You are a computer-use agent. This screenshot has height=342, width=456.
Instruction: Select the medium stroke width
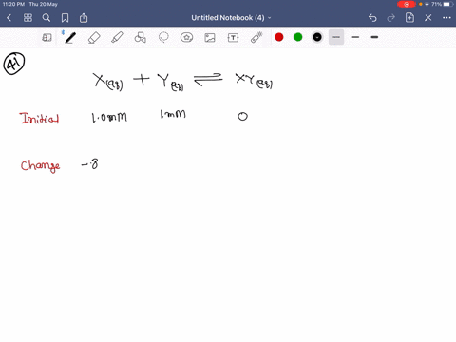[x=355, y=37]
